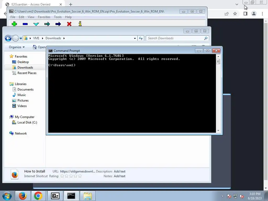Click the Explorer Refresh button

click(x=141, y=38)
